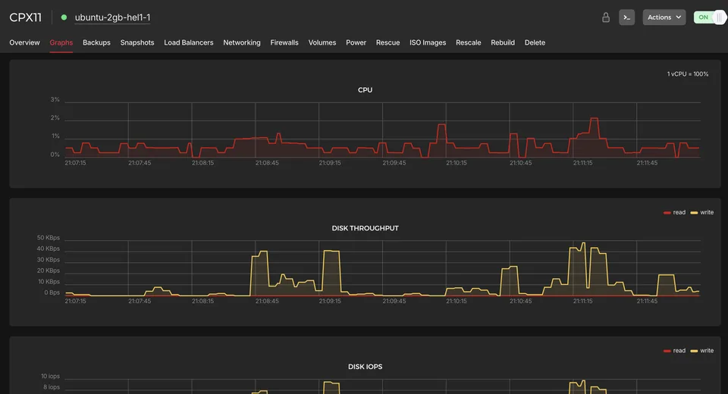Click the 1 vCPU = 100% note
The width and height of the screenshot is (728, 394).
[x=688, y=73]
